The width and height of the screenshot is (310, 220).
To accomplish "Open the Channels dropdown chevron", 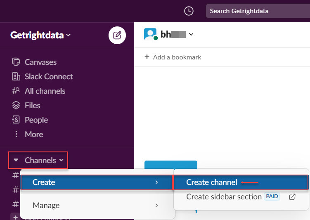I will pos(61,160).
